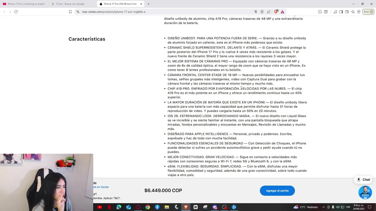Open File Explorer from the taskbar

(167, 207)
